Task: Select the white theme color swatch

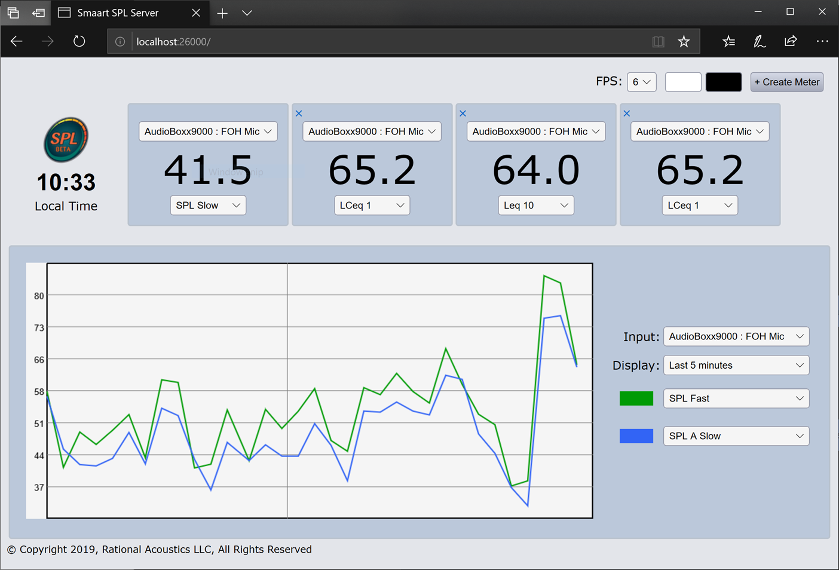Action: [682, 82]
